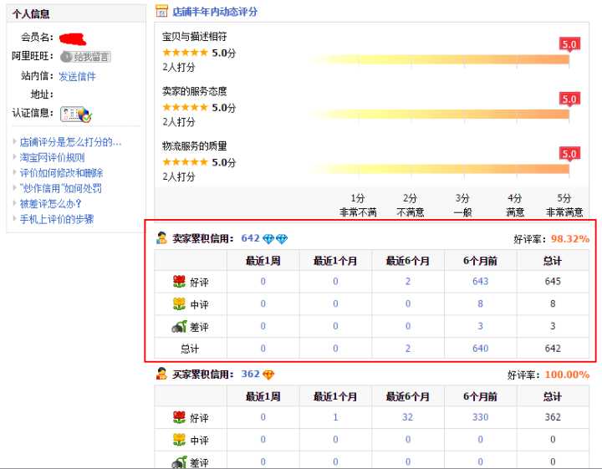602x469 pixels.
Task: Open 评价如何修改和删除 link
Action: 61,173
